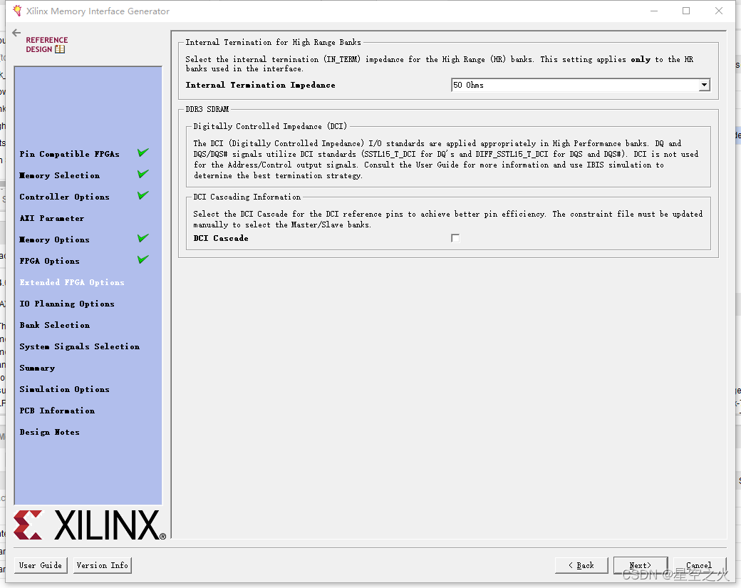Go to the IO Planning Options step
Viewport: 741px width, 588px height.
tap(67, 304)
